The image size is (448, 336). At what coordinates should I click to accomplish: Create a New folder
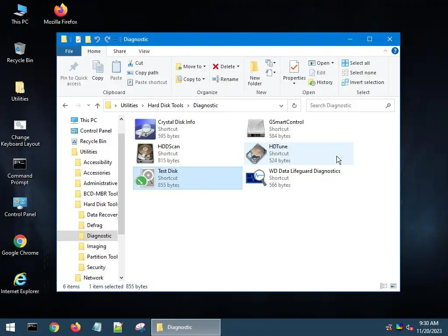[x=255, y=73]
